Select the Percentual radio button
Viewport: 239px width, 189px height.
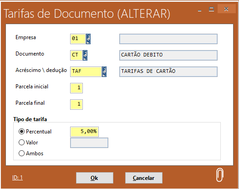(x=21, y=131)
